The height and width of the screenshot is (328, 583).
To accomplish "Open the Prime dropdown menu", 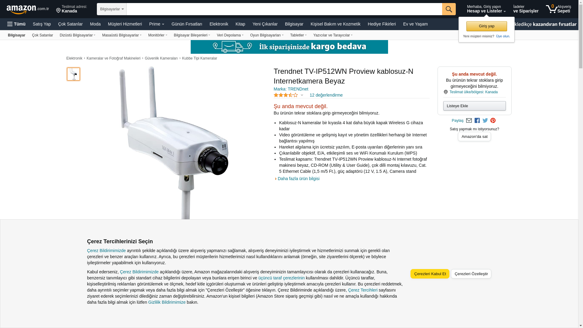I will click(x=157, y=24).
